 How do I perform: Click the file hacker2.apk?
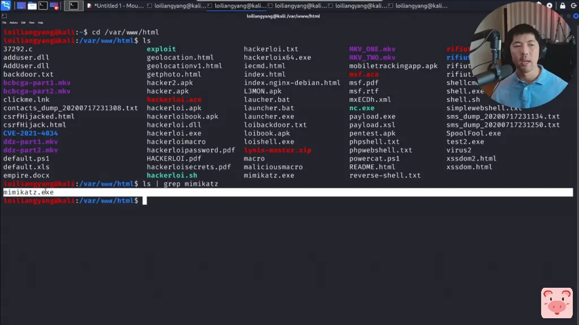click(170, 83)
